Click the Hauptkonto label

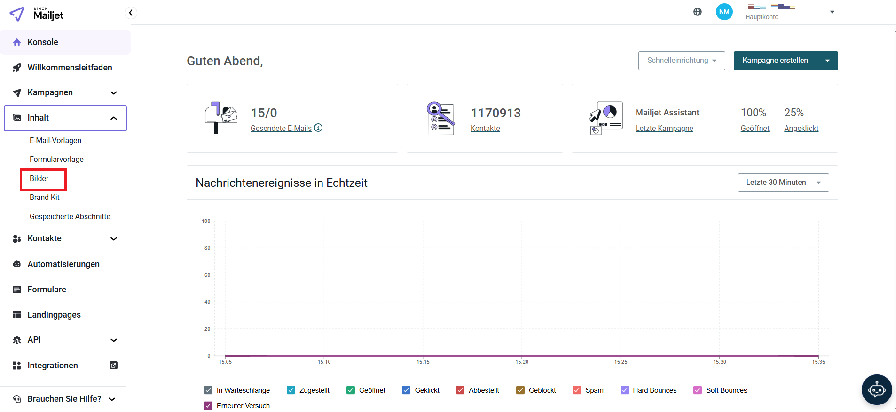(762, 17)
